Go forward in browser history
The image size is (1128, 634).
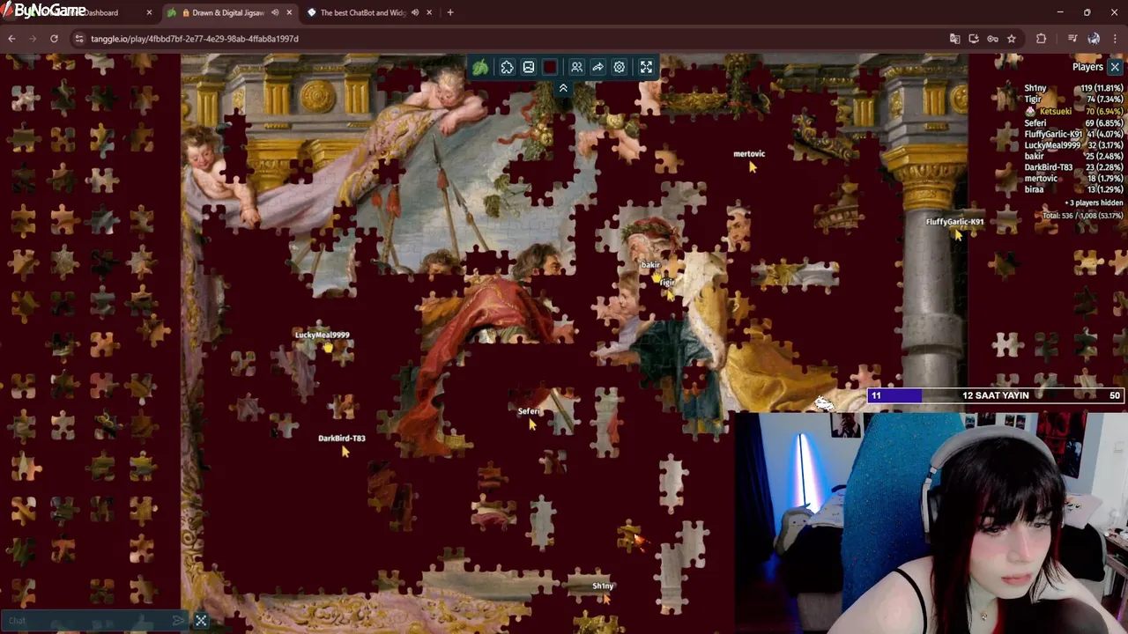click(x=33, y=39)
